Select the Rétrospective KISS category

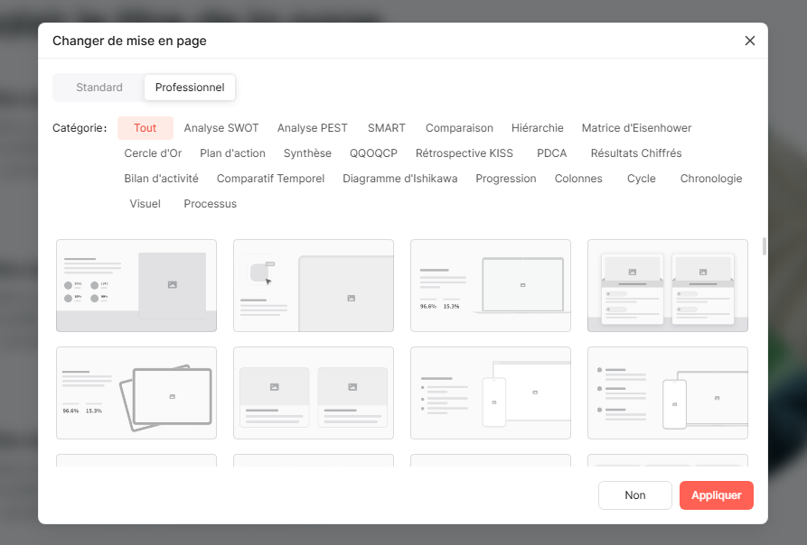click(x=464, y=153)
